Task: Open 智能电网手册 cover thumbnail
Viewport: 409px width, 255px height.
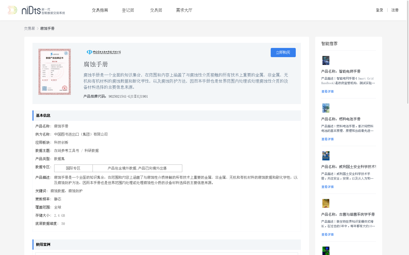Action: point(326,60)
